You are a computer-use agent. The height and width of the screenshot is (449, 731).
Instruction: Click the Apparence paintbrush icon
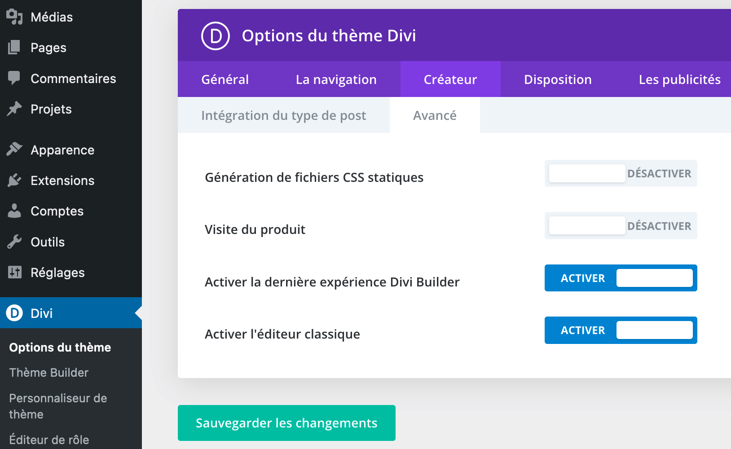(x=14, y=150)
